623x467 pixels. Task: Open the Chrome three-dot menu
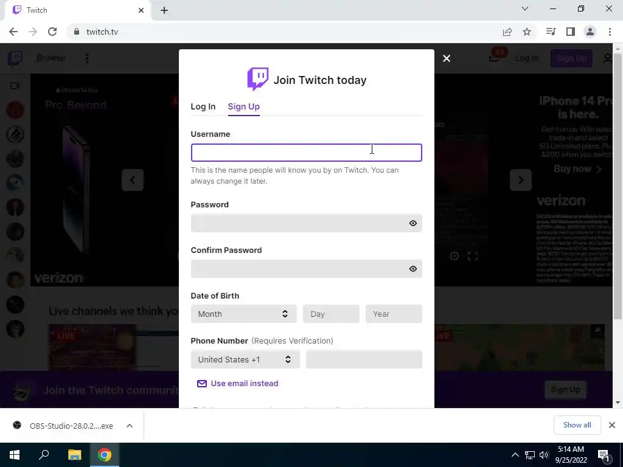click(x=610, y=32)
